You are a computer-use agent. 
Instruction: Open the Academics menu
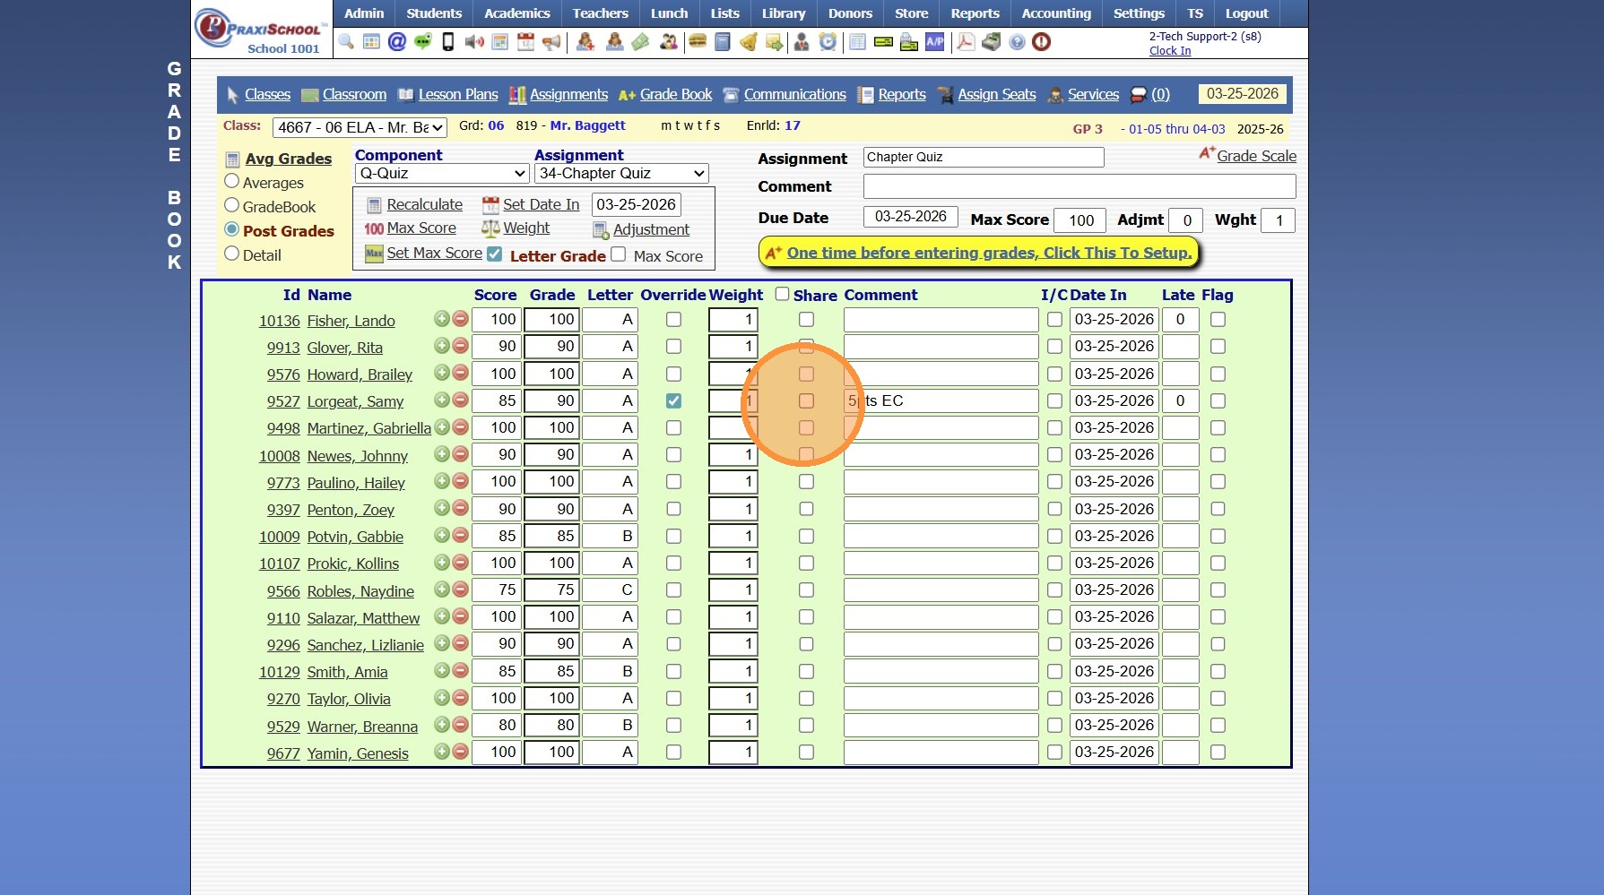(x=516, y=13)
